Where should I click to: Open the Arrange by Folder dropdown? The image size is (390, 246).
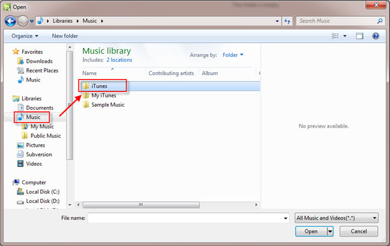pos(233,55)
